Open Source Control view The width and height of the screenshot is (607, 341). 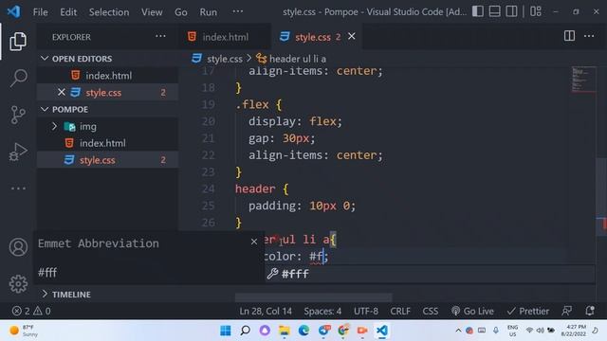coord(18,115)
